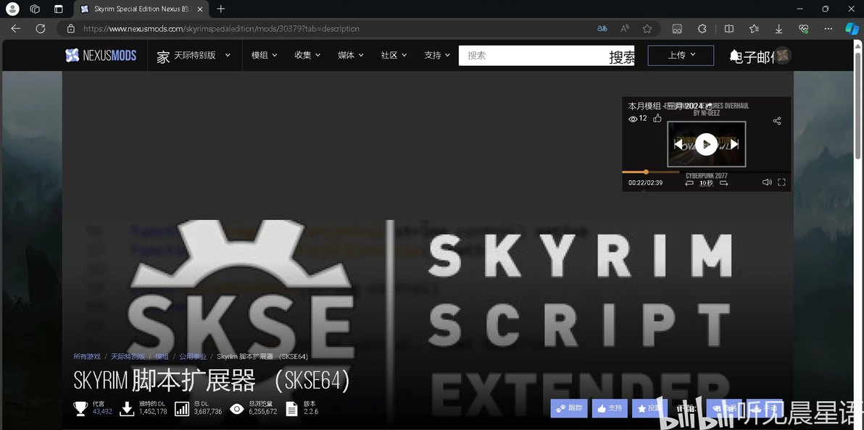Expand the 支持 dropdown menu

pyautogui.click(x=437, y=55)
